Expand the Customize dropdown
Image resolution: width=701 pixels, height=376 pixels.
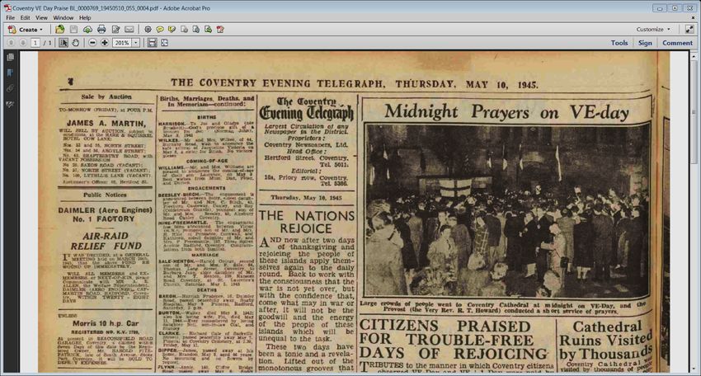653,30
